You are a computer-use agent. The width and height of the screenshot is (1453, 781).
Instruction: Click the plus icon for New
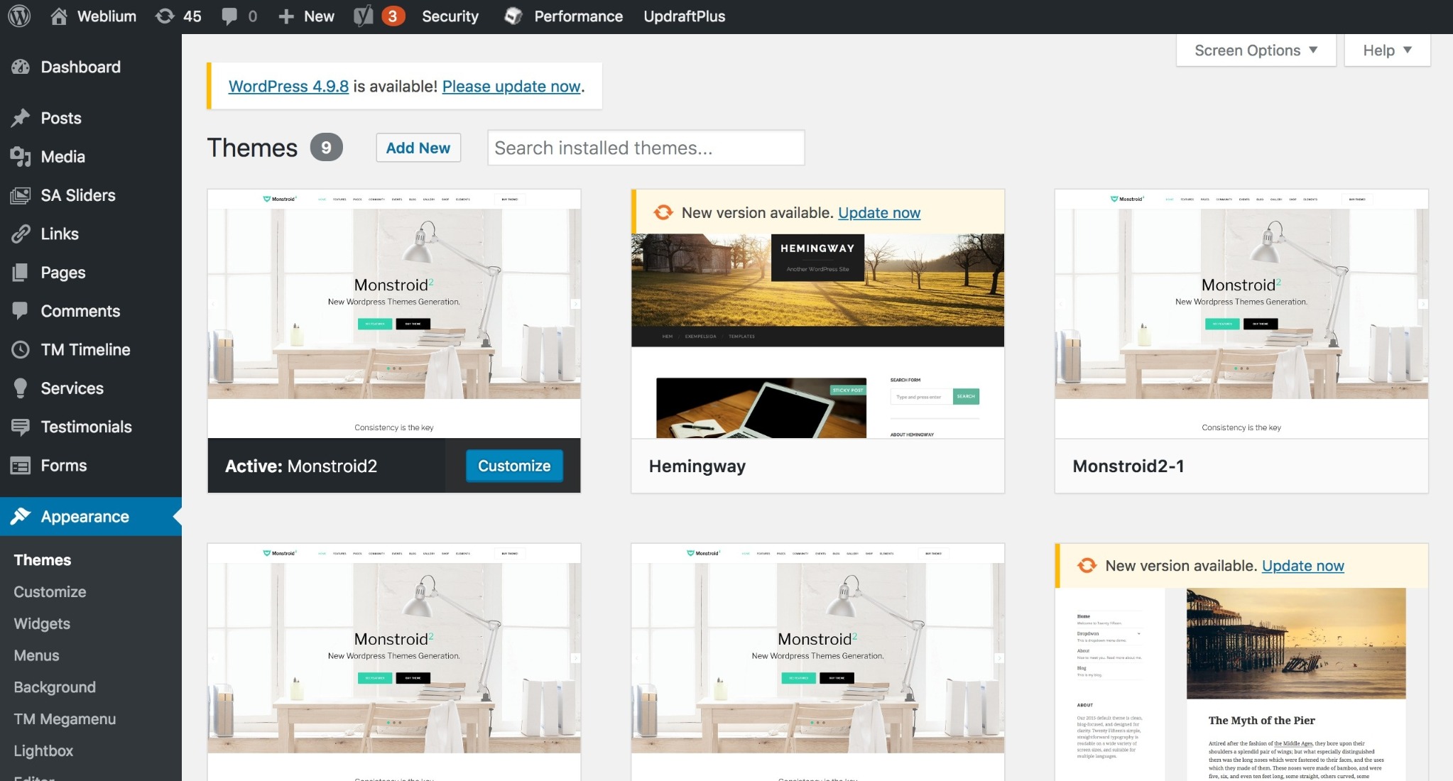point(285,16)
